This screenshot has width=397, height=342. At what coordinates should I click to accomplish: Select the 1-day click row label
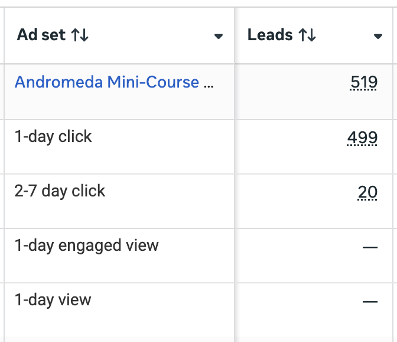[53, 137]
